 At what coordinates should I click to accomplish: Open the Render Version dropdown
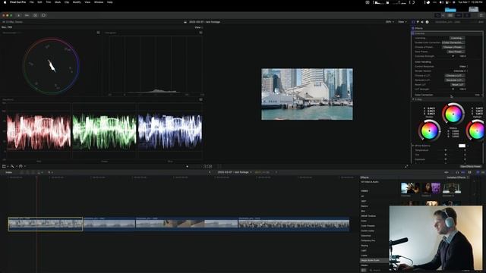(460, 71)
